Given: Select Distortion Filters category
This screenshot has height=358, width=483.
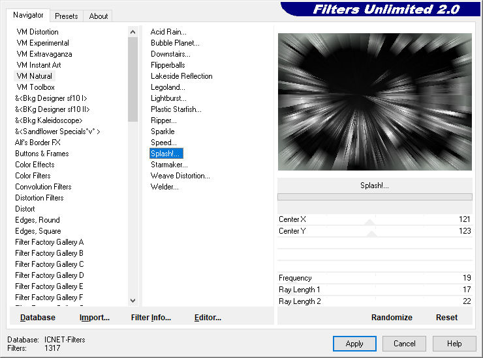Looking at the screenshot, I should point(39,198).
